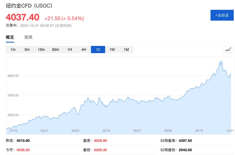This screenshot has width=235, height=155.
Task: Click the 04/04 date on x-axis
Action: [x=75, y=131]
